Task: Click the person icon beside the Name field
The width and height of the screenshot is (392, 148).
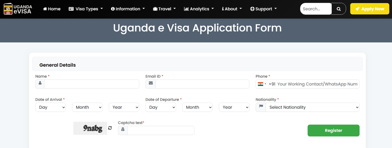Action: pos(40,84)
